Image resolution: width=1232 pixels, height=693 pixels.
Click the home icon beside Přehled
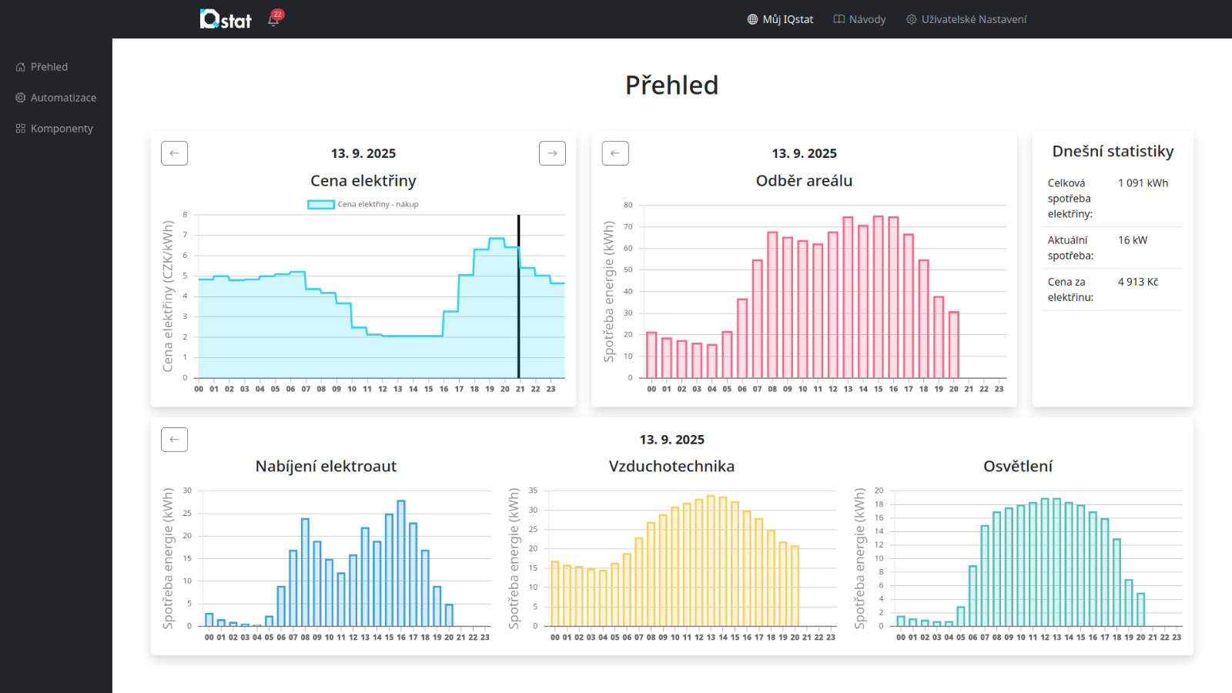tap(21, 67)
